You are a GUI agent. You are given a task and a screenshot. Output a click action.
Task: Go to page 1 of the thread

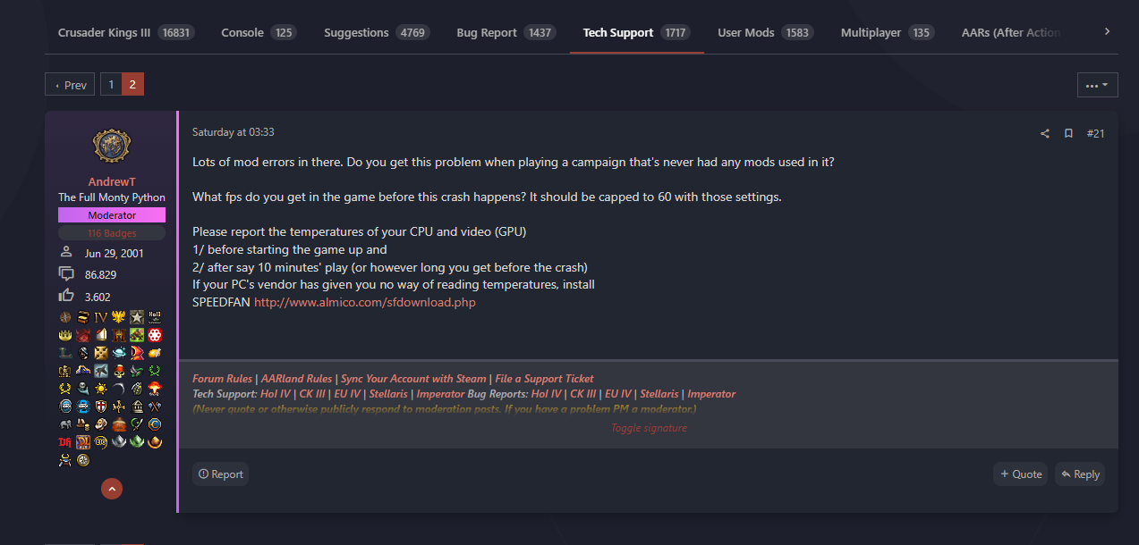click(110, 83)
